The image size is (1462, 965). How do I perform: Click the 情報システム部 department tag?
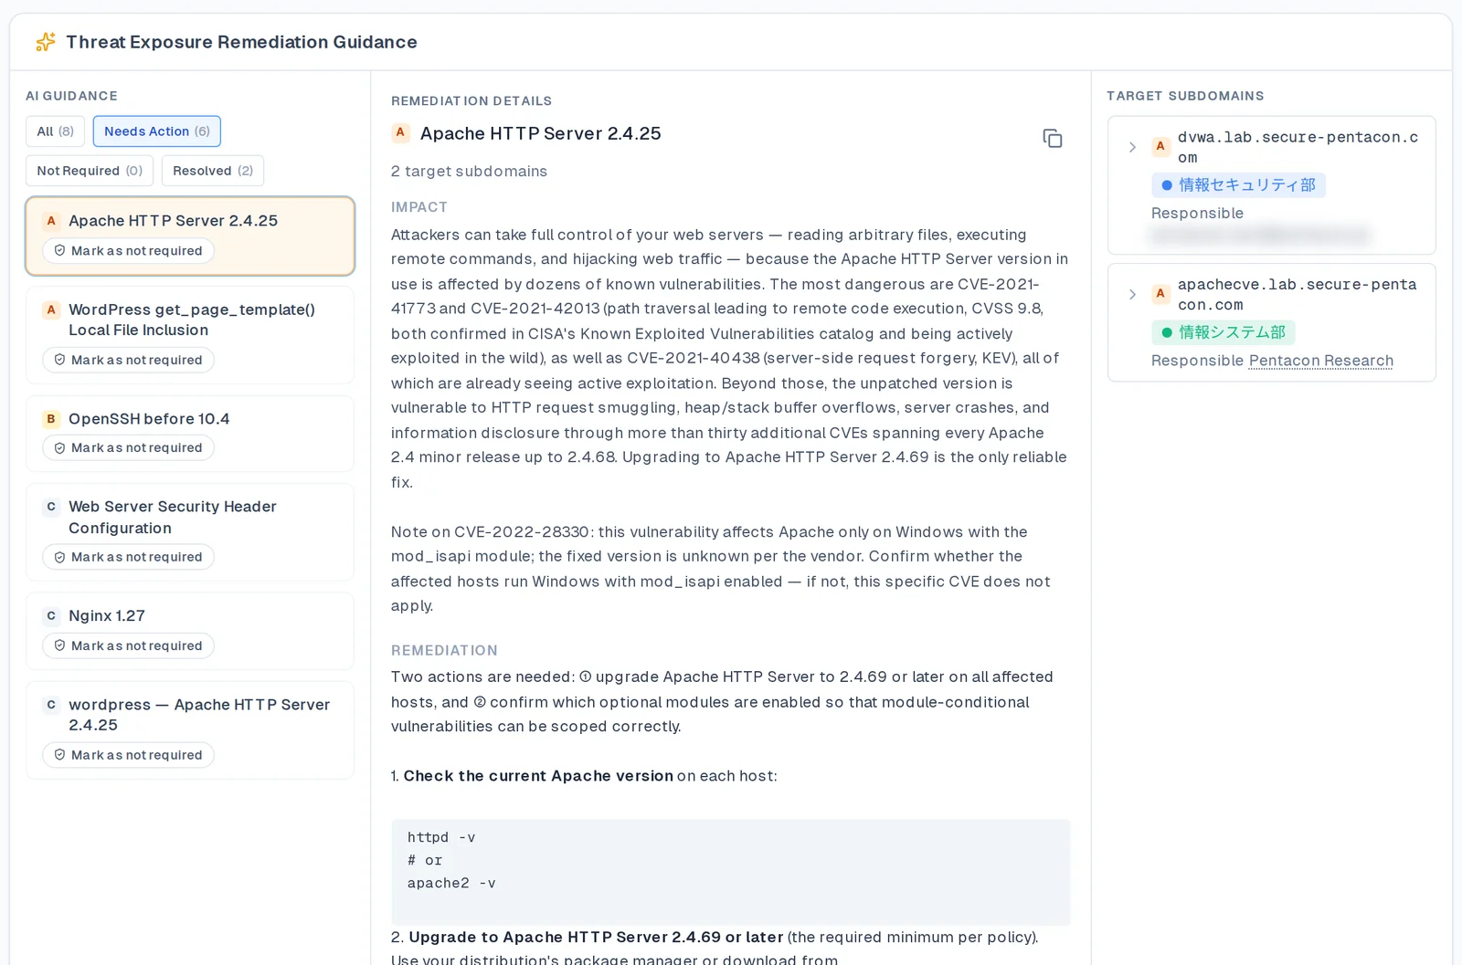point(1224,332)
